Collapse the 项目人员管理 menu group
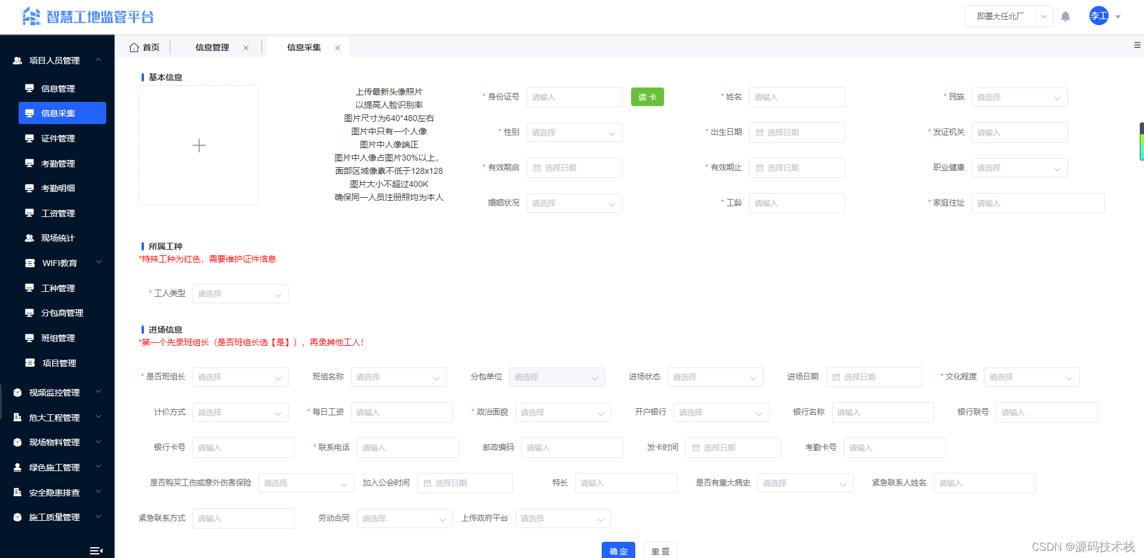 (57, 61)
